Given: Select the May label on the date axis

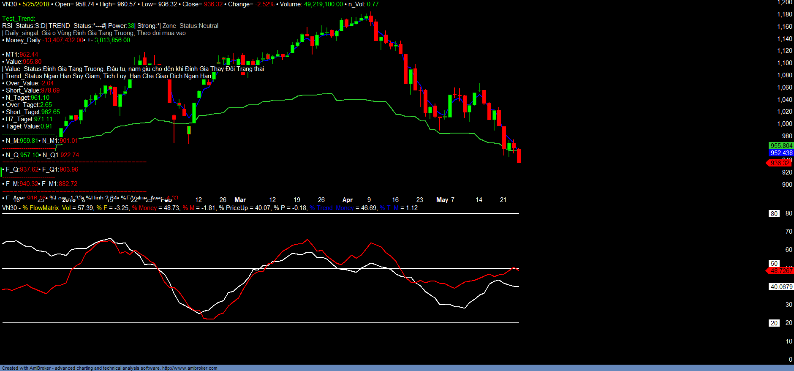Looking at the screenshot, I should pyautogui.click(x=442, y=200).
